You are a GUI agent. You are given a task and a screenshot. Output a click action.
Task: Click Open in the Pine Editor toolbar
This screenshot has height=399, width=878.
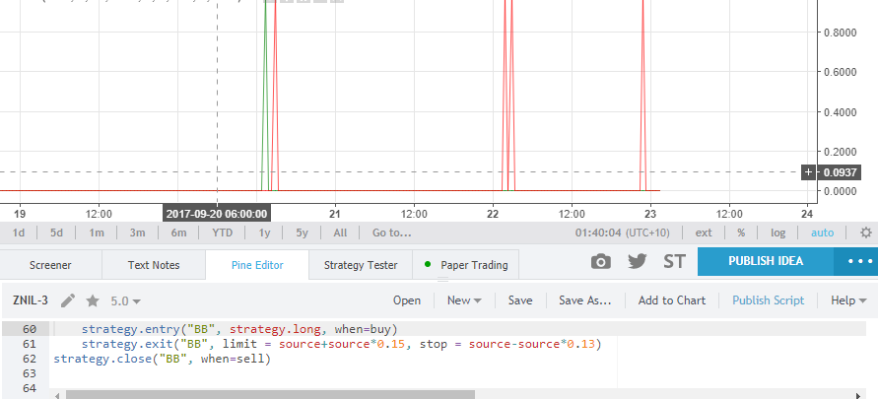point(407,300)
